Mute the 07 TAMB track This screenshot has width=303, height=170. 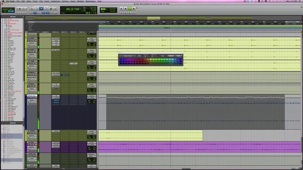pyautogui.click(x=36, y=63)
